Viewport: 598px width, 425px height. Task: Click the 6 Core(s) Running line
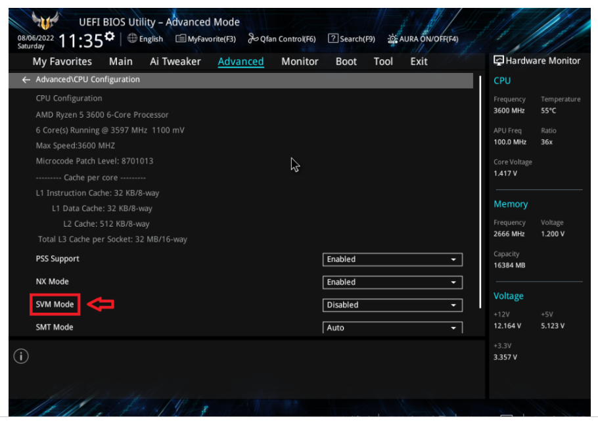pos(110,130)
